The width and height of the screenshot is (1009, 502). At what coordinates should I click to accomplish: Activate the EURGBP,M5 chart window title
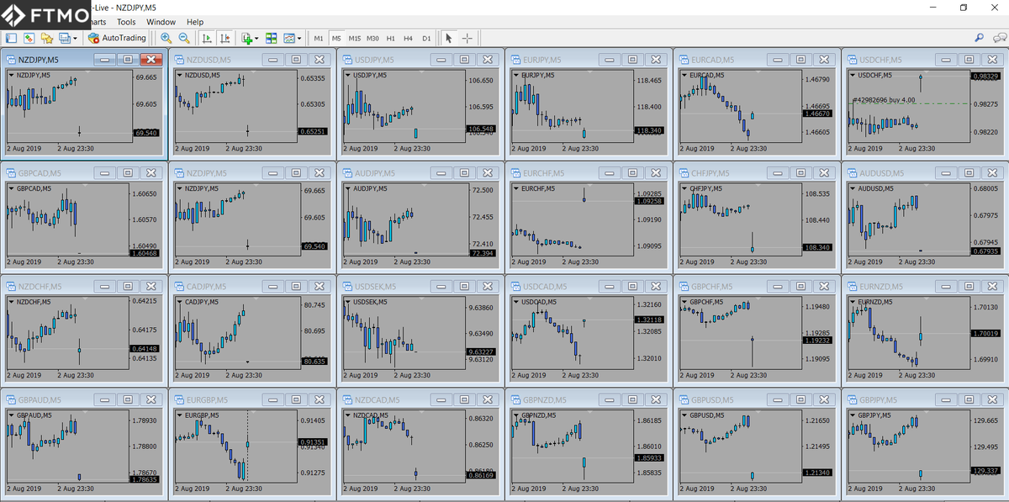tap(209, 400)
